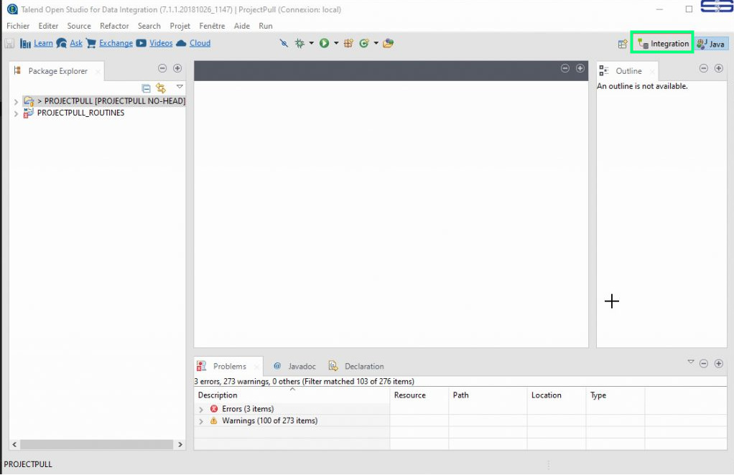
Task: Open the Aide menu
Action: 242,26
